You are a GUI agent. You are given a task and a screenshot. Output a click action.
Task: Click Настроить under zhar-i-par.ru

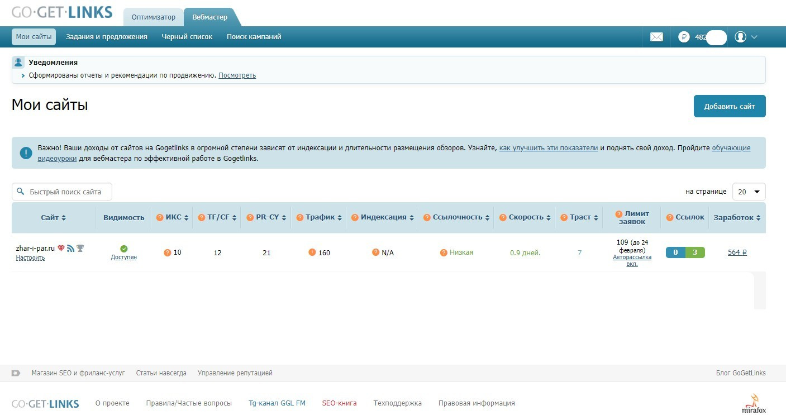30,258
